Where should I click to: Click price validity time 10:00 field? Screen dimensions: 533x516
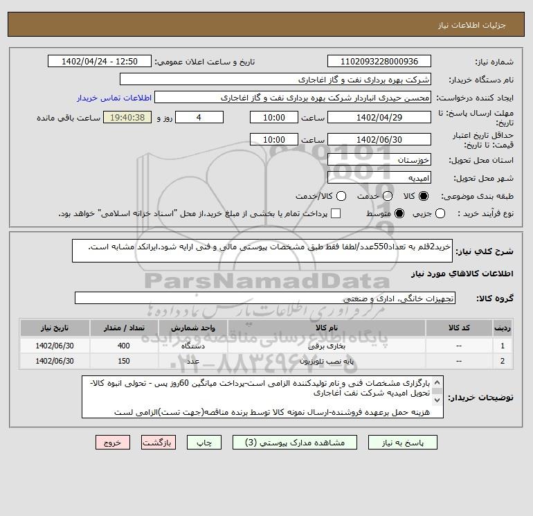[x=274, y=140]
